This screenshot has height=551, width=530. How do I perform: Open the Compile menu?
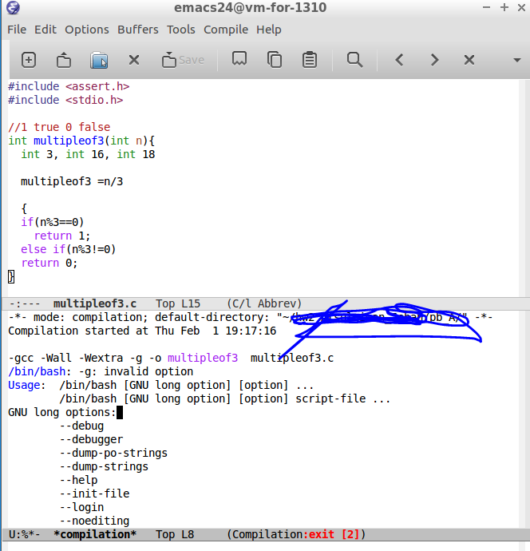(x=226, y=30)
